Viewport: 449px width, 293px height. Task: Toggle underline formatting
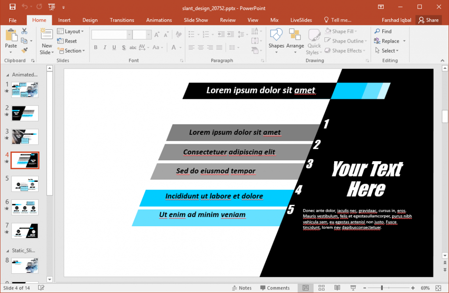pos(114,47)
